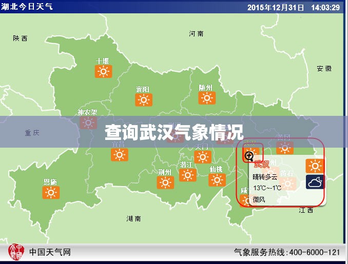Click the 13℃~-1℃ temperature text

tap(267, 188)
